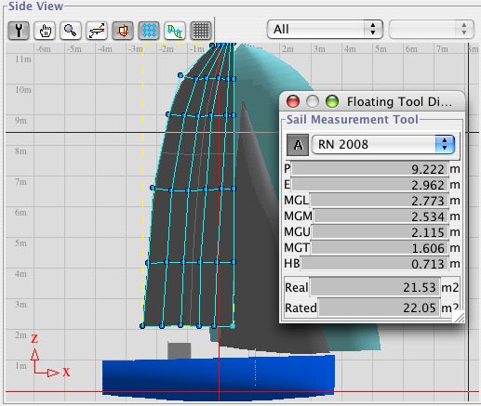Select the MGM value field
Viewport: 481px width, 406px height.
(x=381, y=216)
